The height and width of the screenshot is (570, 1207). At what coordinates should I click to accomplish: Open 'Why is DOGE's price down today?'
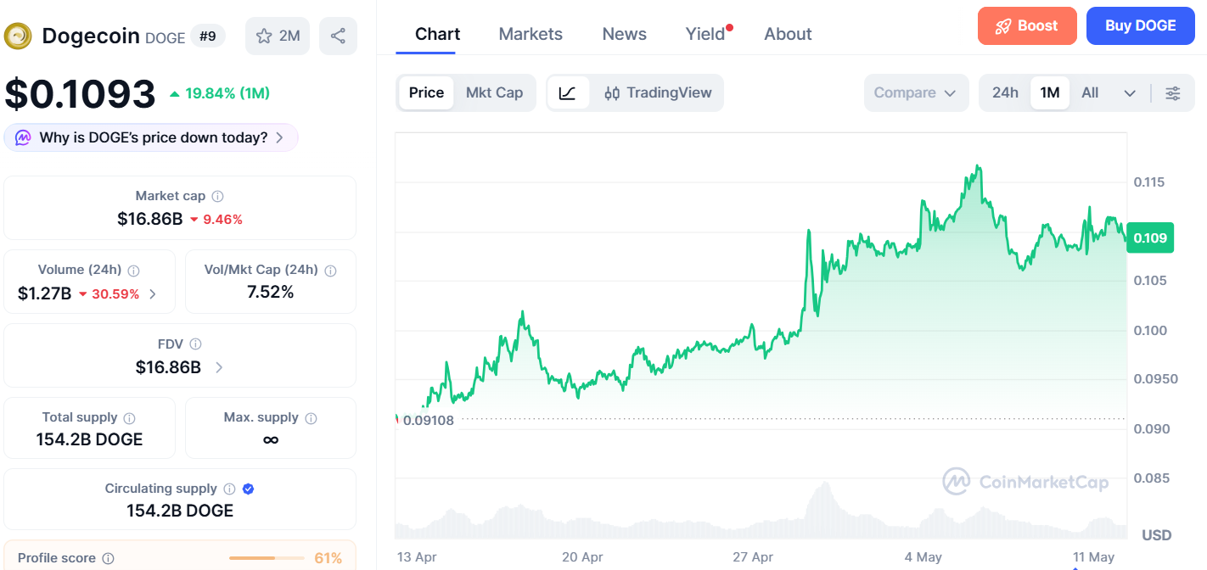tap(151, 137)
